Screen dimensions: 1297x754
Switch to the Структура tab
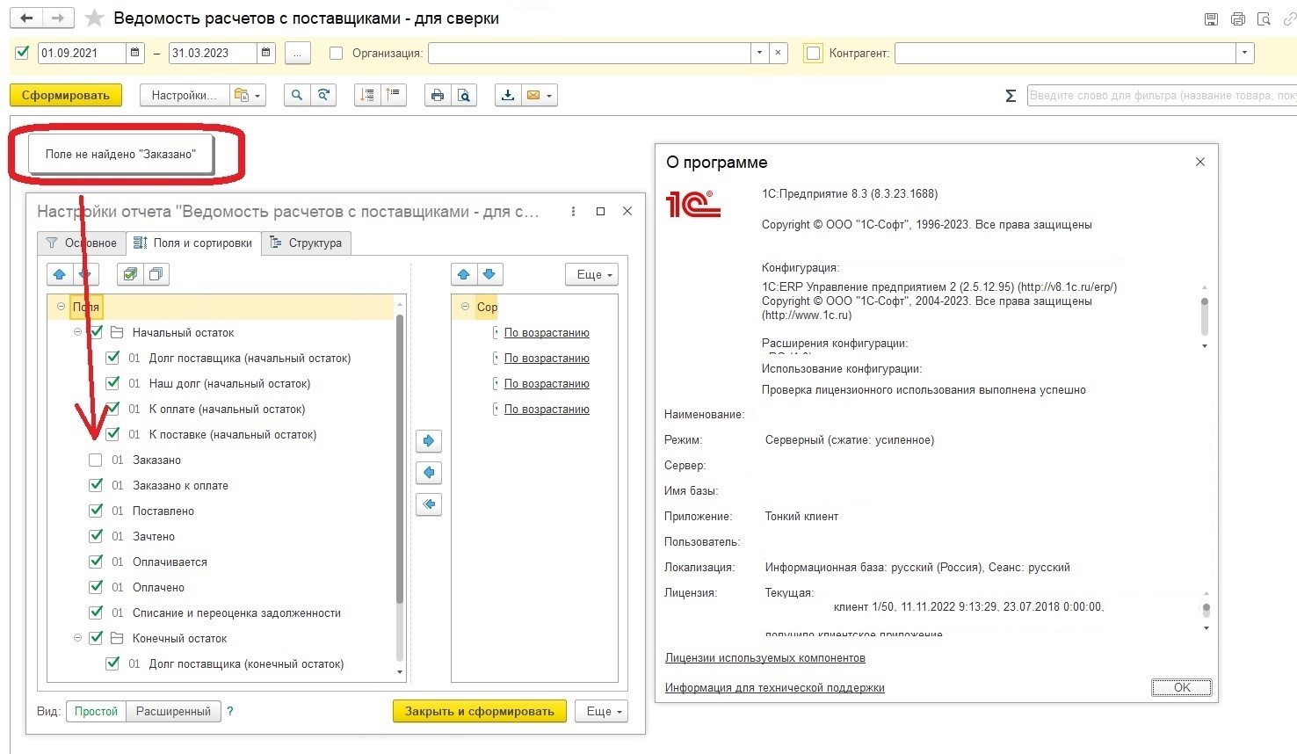click(x=307, y=243)
